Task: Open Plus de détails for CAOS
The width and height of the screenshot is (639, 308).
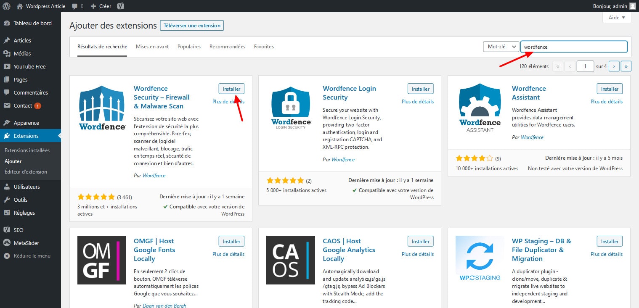Action: tap(418, 254)
